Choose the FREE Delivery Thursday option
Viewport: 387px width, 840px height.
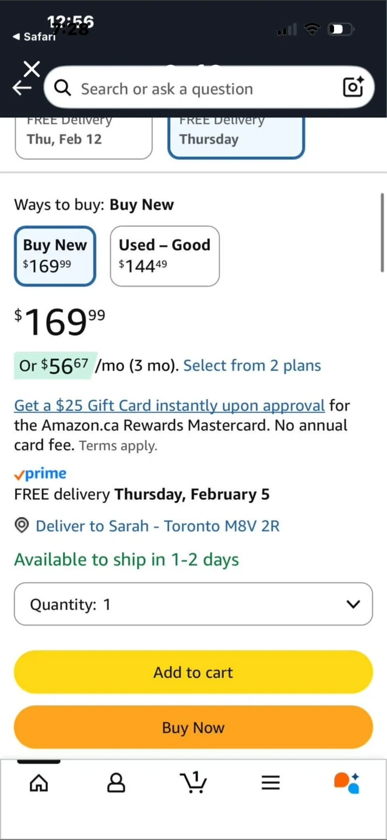[x=235, y=137]
